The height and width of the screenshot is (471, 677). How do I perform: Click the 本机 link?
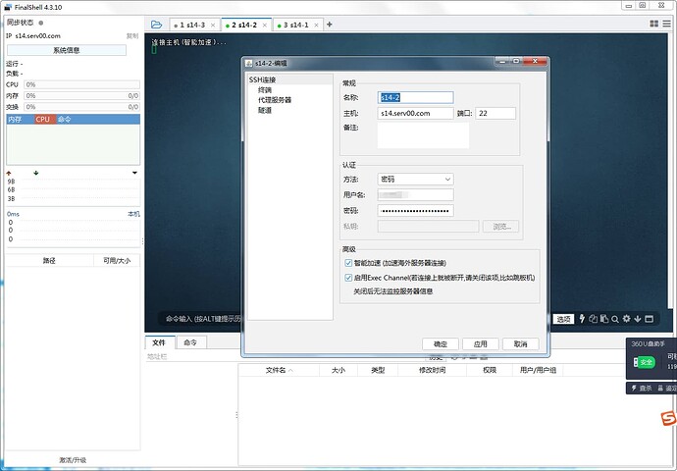tap(133, 214)
